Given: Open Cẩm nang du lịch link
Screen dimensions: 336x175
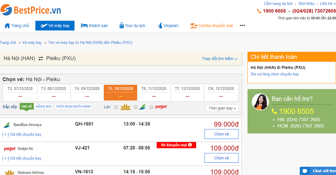Looking at the screenshot, I should (x=278, y=4).
